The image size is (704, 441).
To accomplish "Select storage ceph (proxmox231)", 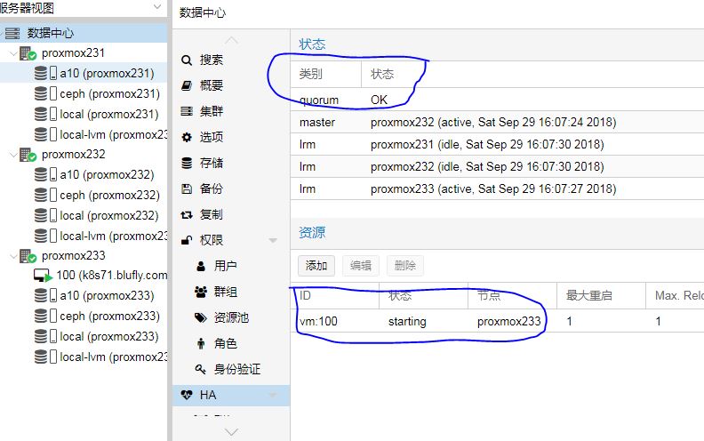I will tap(109, 94).
